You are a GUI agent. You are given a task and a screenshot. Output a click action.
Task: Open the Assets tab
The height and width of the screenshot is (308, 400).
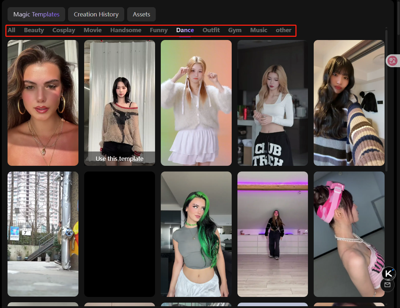coord(141,14)
